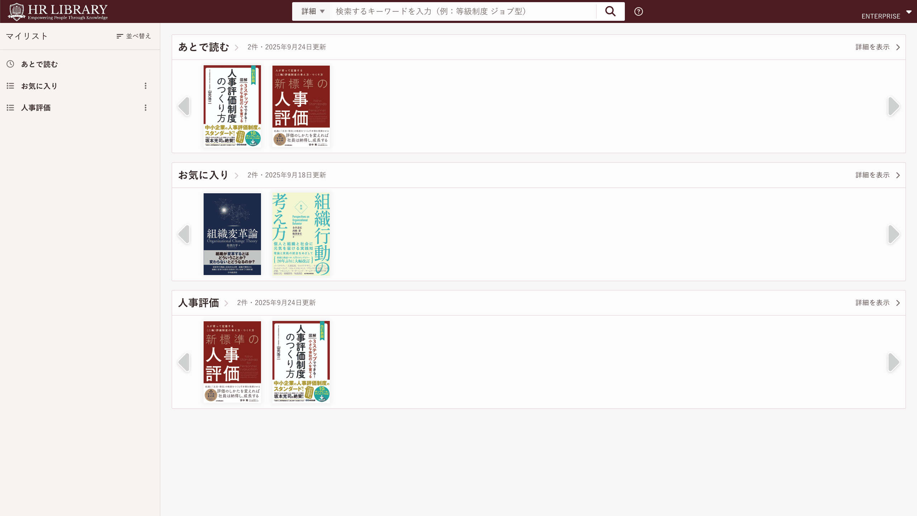The height and width of the screenshot is (516, 917).
Task: Expand the お気に入り section heading chevron
Action: 236,175
